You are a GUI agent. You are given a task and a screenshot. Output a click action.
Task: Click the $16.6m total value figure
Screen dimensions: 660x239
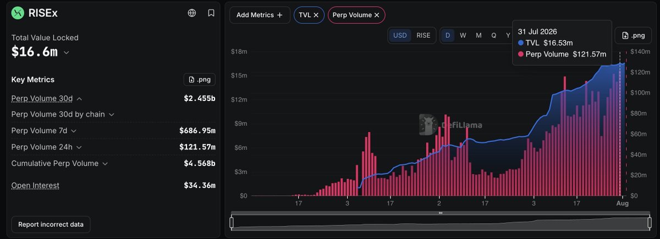click(35, 52)
